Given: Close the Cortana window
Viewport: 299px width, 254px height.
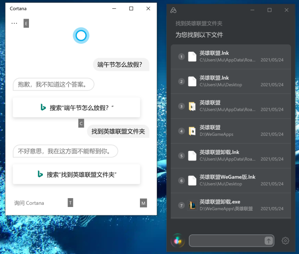Looking at the screenshot, I should pos(148,8).
